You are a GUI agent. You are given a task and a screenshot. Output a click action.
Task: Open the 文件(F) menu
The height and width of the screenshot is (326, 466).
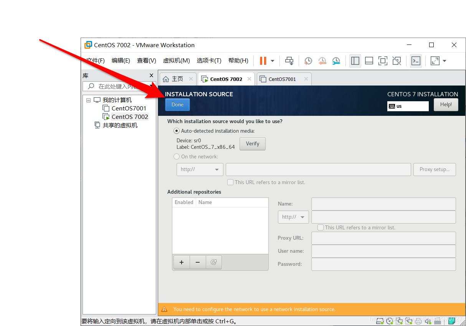click(x=95, y=61)
